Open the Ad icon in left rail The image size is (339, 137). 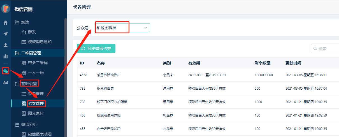click(5, 83)
